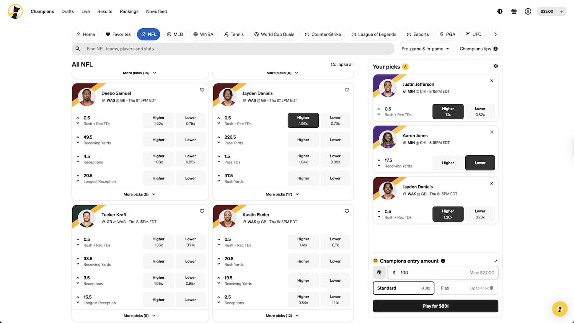Select Higher for Deebo Samuel Receiving Yards
574x323 pixels.
(x=158, y=140)
